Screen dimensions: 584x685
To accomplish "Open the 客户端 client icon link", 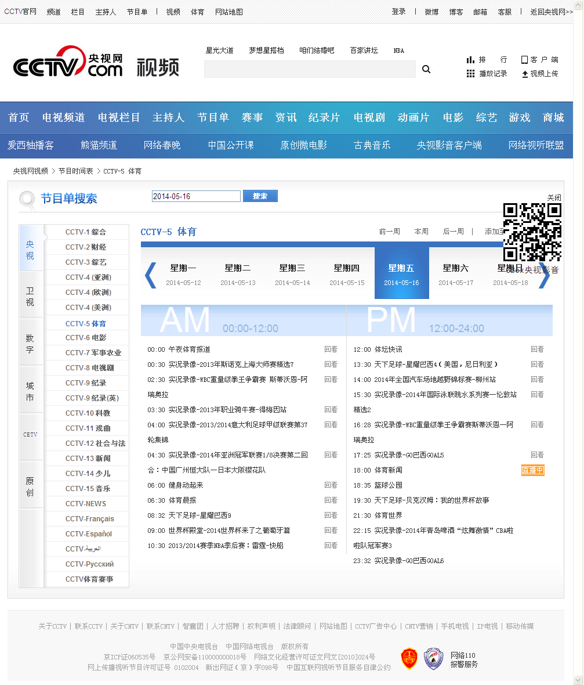I will pos(540,59).
